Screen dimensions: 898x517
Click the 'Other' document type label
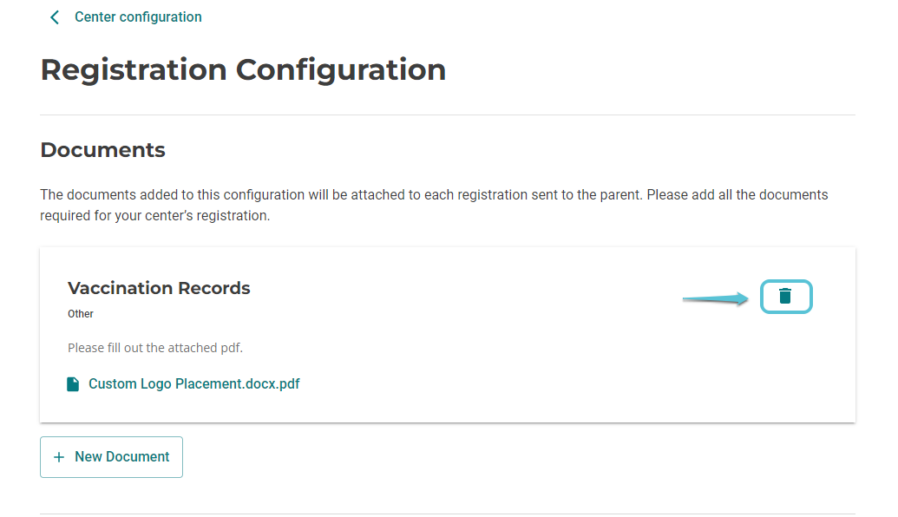(x=81, y=314)
